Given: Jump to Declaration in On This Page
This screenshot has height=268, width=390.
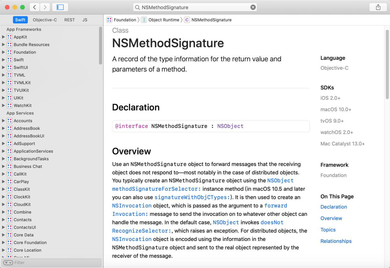Looking at the screenshot, I should pyautogui.click(x=334, y=207).
